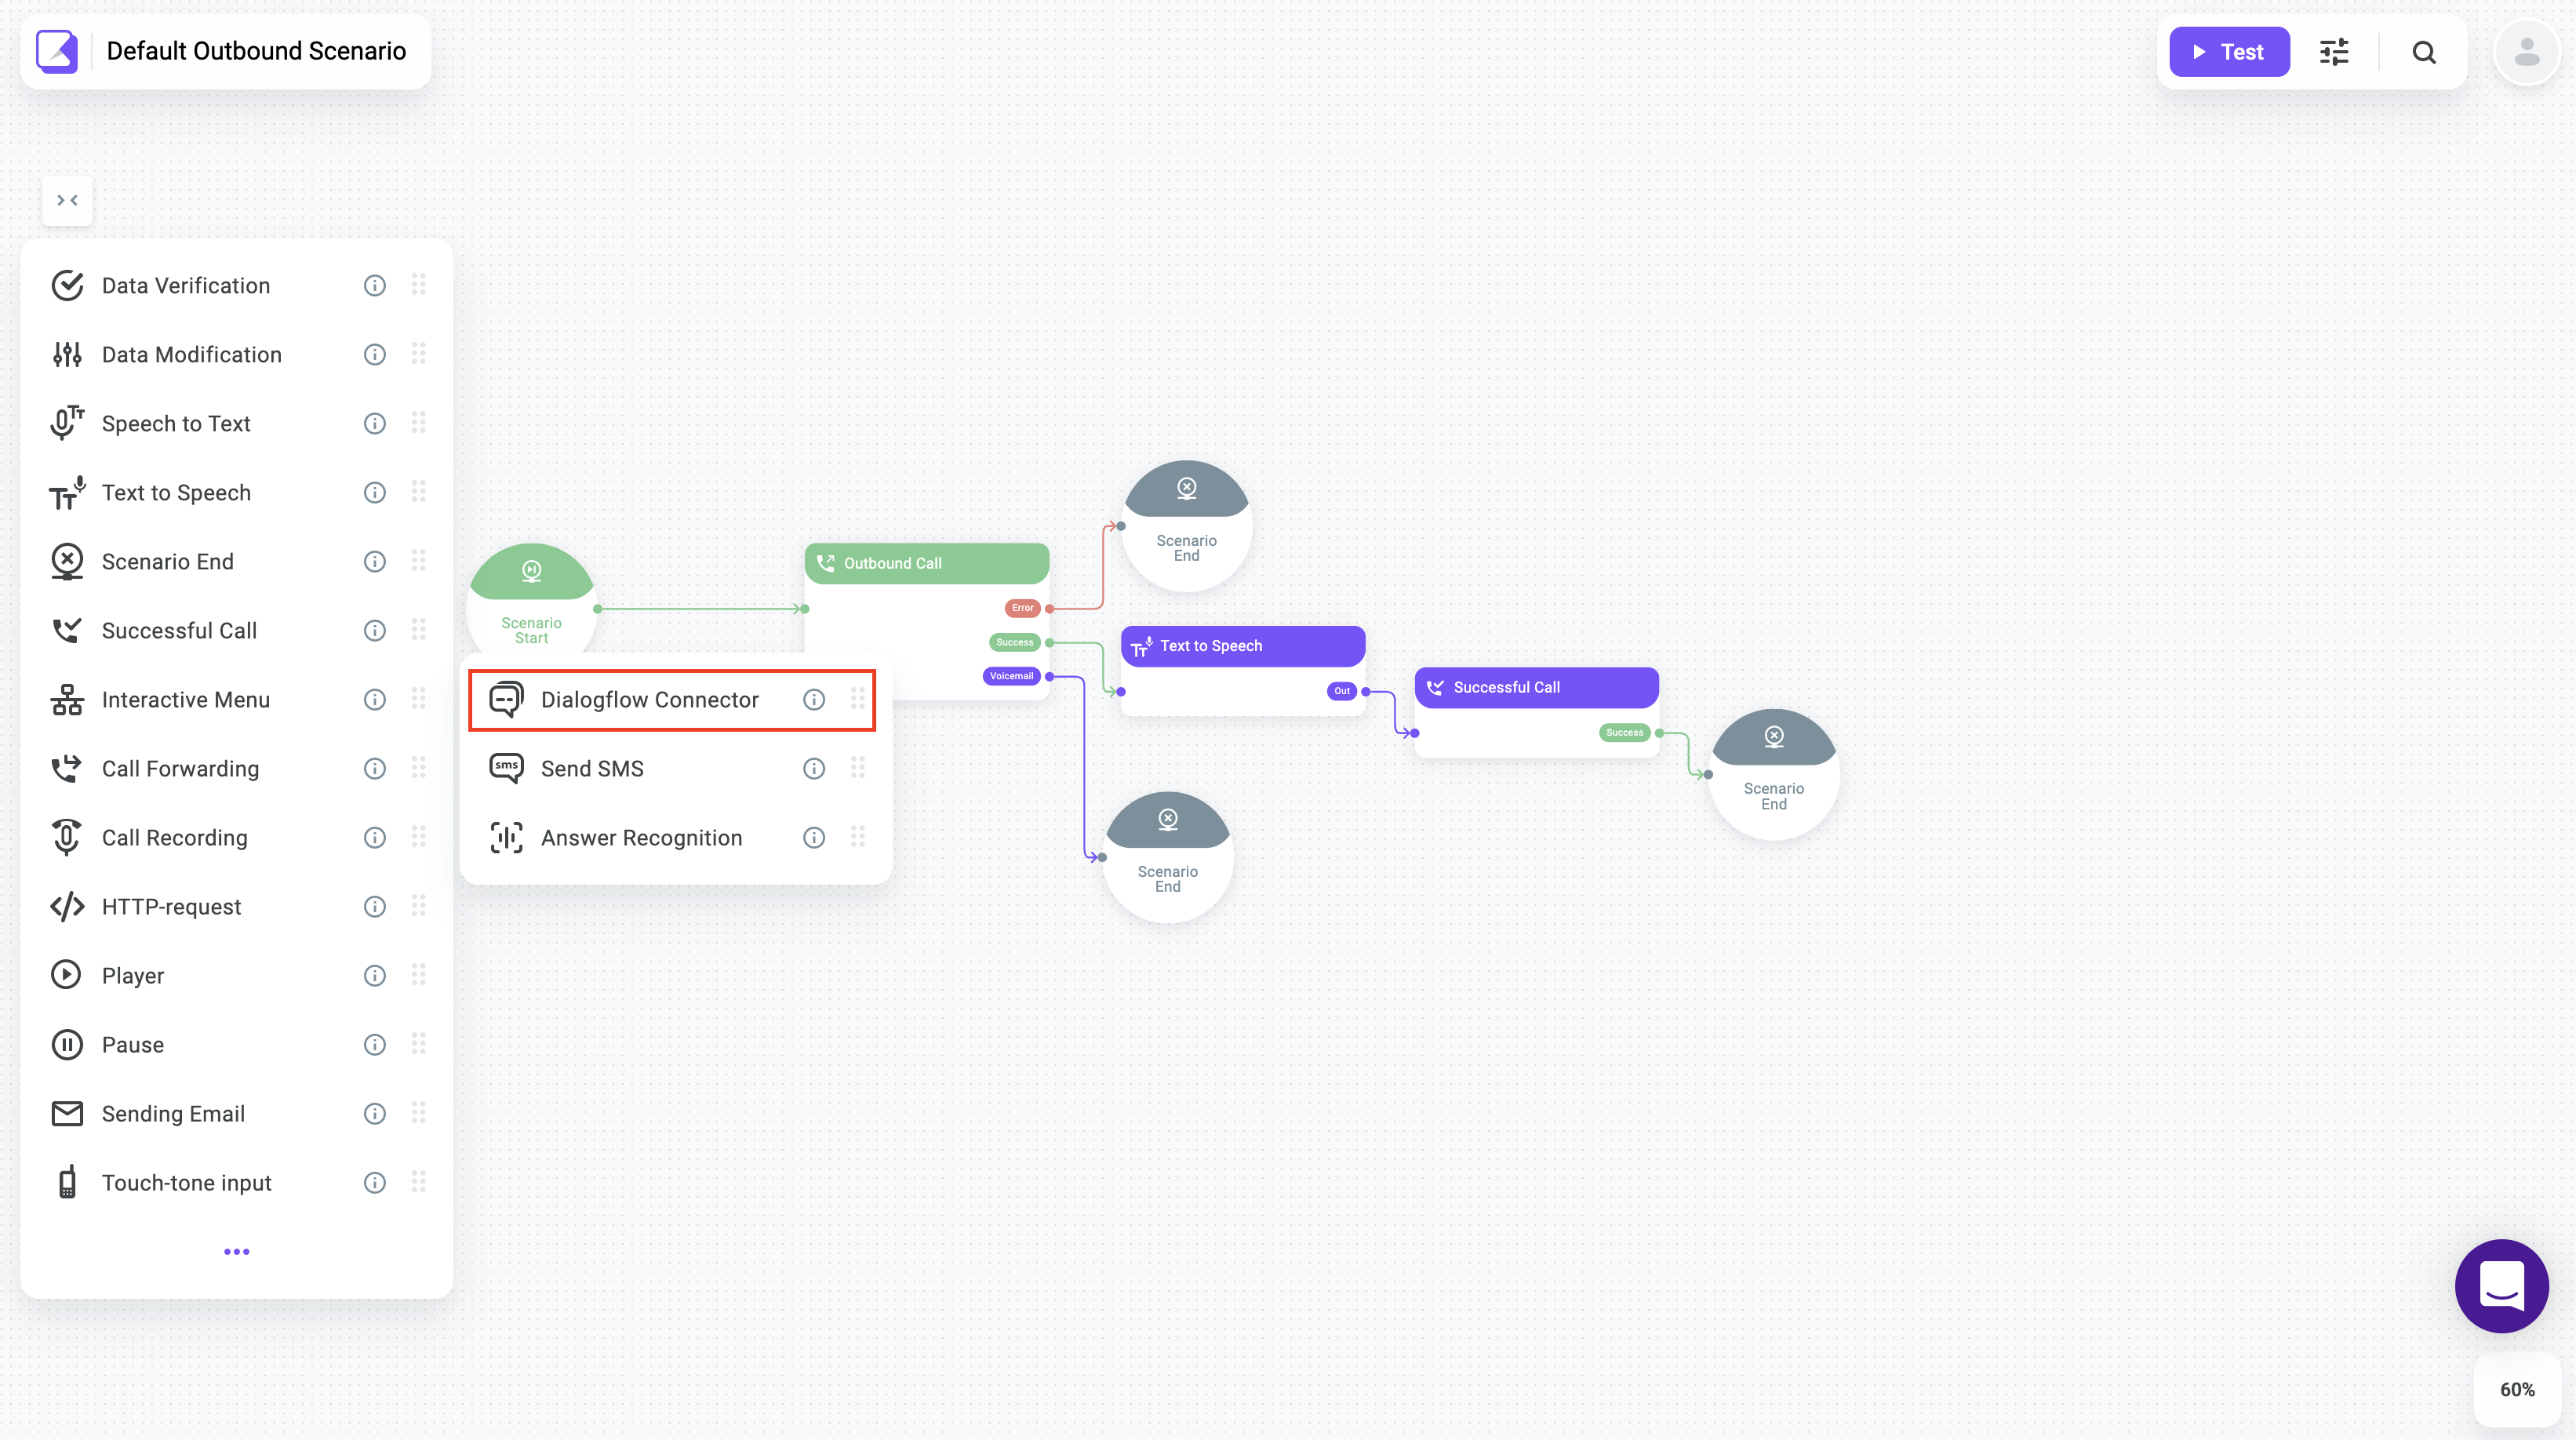Run the scenario with Test button
Image resolution: width=2576 pixels, height=1440 pixels.
coord(2229,52)
